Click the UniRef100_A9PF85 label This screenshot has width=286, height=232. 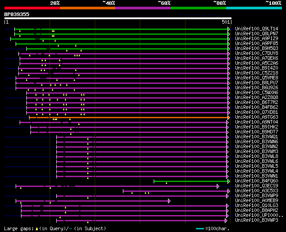point(257,44)
